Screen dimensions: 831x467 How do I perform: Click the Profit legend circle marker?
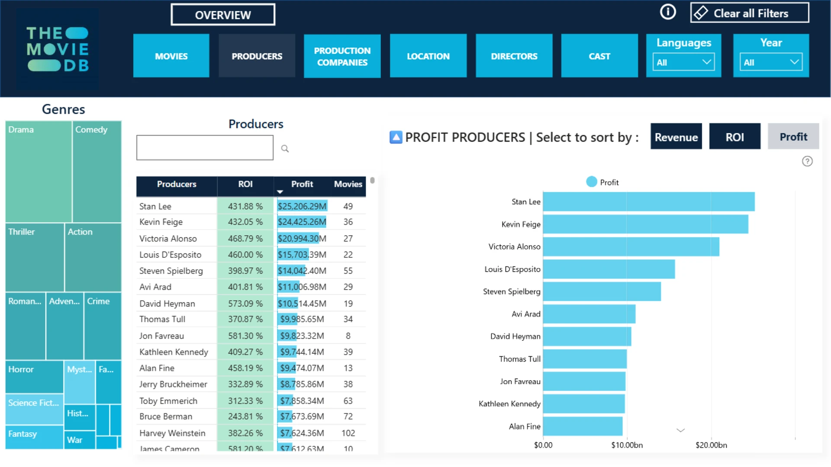click(591, 182)
